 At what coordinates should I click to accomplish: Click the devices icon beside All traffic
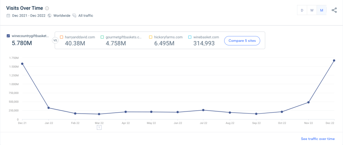pyautogui.click(x=74, y=15)
